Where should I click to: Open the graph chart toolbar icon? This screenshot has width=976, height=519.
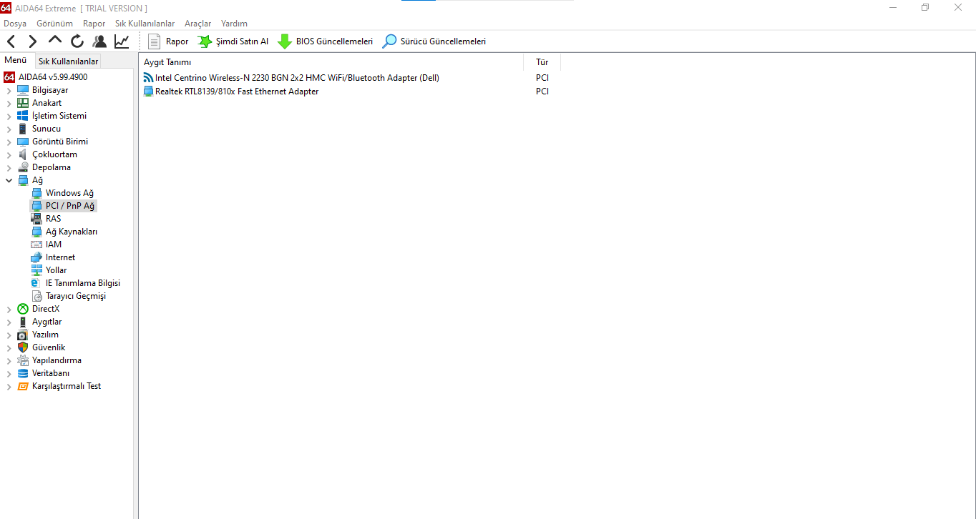coord(122,41)
